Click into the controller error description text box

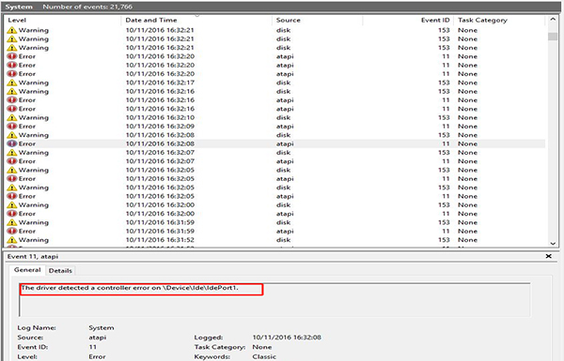pyautogui.click(x=274, y=300)
